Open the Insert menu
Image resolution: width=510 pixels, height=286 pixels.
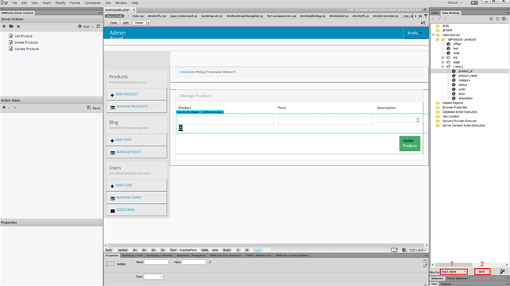46,2
